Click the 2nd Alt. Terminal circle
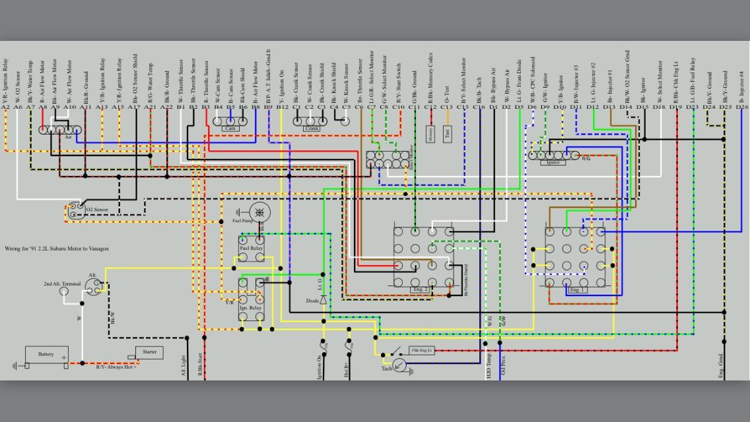 (65, 291)
